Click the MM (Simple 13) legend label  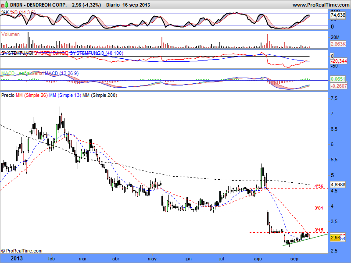65,95
